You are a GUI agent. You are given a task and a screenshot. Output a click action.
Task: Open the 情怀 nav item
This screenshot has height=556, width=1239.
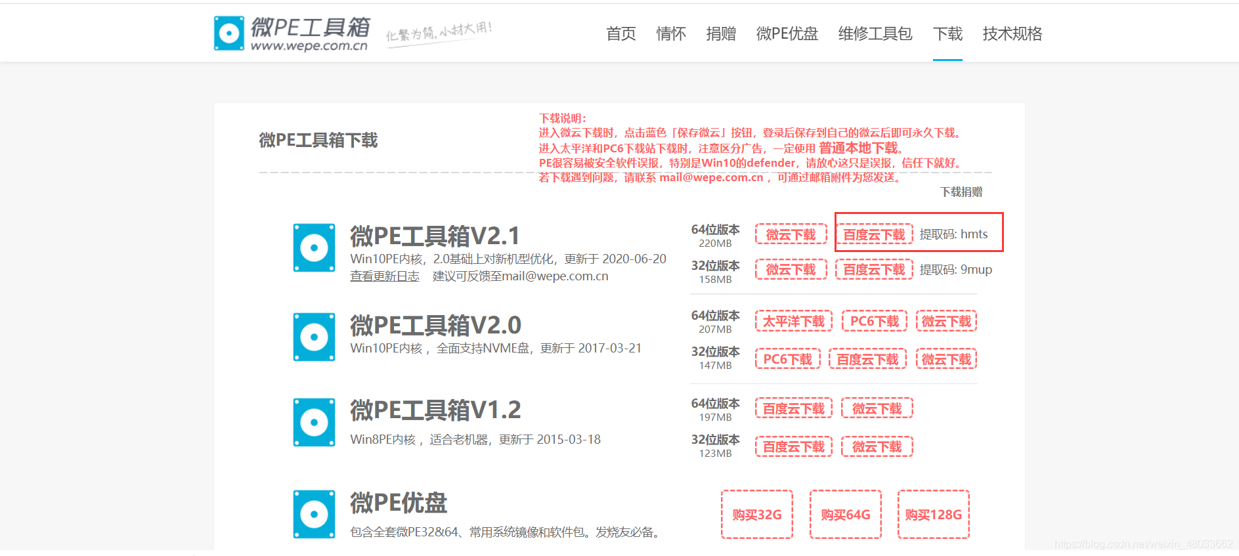point(670,33)
